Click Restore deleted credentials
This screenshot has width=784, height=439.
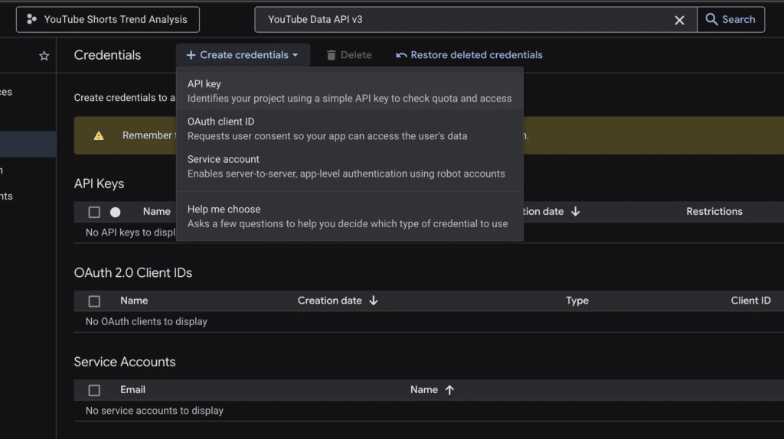(x=469, y=55)
